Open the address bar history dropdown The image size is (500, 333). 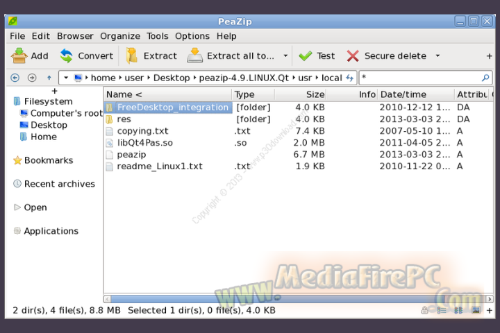click(x=66, y=78)
